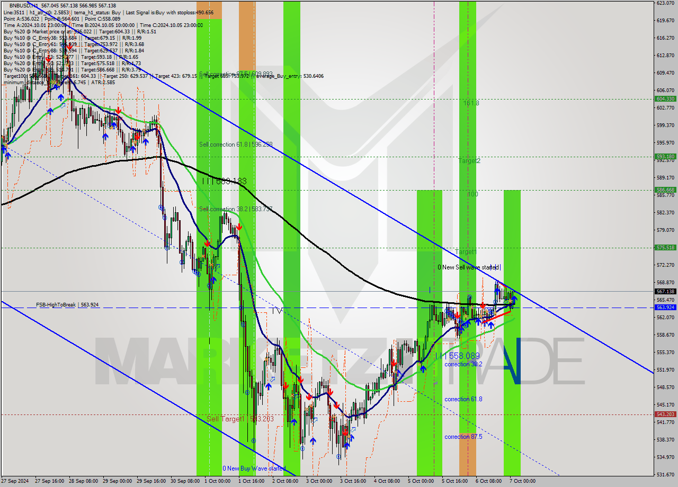The width and height of the screenshot is (678, 487).
Task: Click the '0 New Buy Wave started' label
Action: pyautogui.click(x=254, y=468)
